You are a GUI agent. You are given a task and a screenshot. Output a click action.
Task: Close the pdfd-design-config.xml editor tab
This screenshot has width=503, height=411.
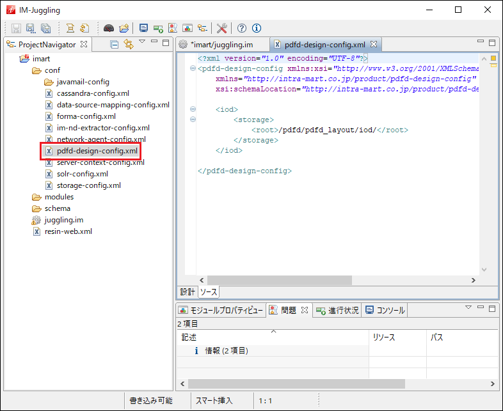(374, 44)
